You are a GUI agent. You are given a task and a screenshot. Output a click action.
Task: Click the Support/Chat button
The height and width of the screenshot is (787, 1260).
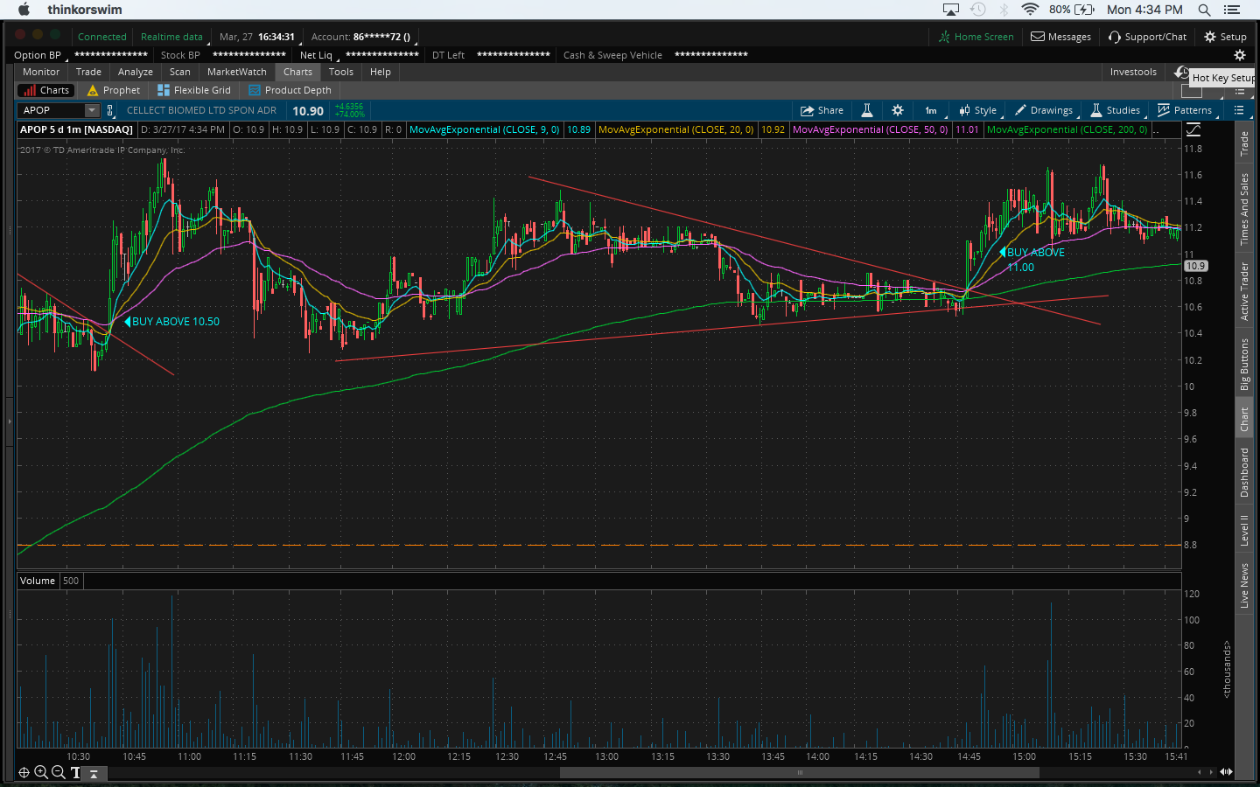click(1147, 37)
